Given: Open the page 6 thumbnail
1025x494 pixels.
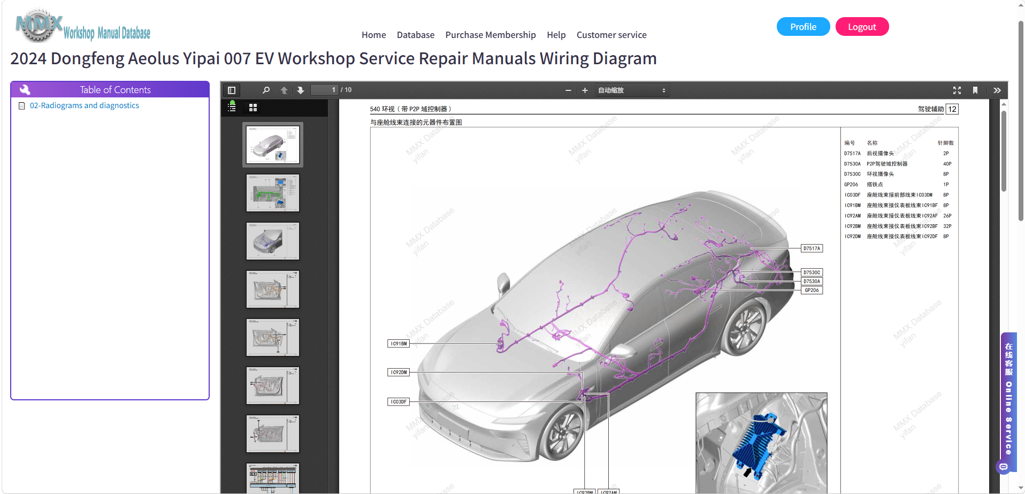Looking at the screenshot, I should (x=273, y=385).
